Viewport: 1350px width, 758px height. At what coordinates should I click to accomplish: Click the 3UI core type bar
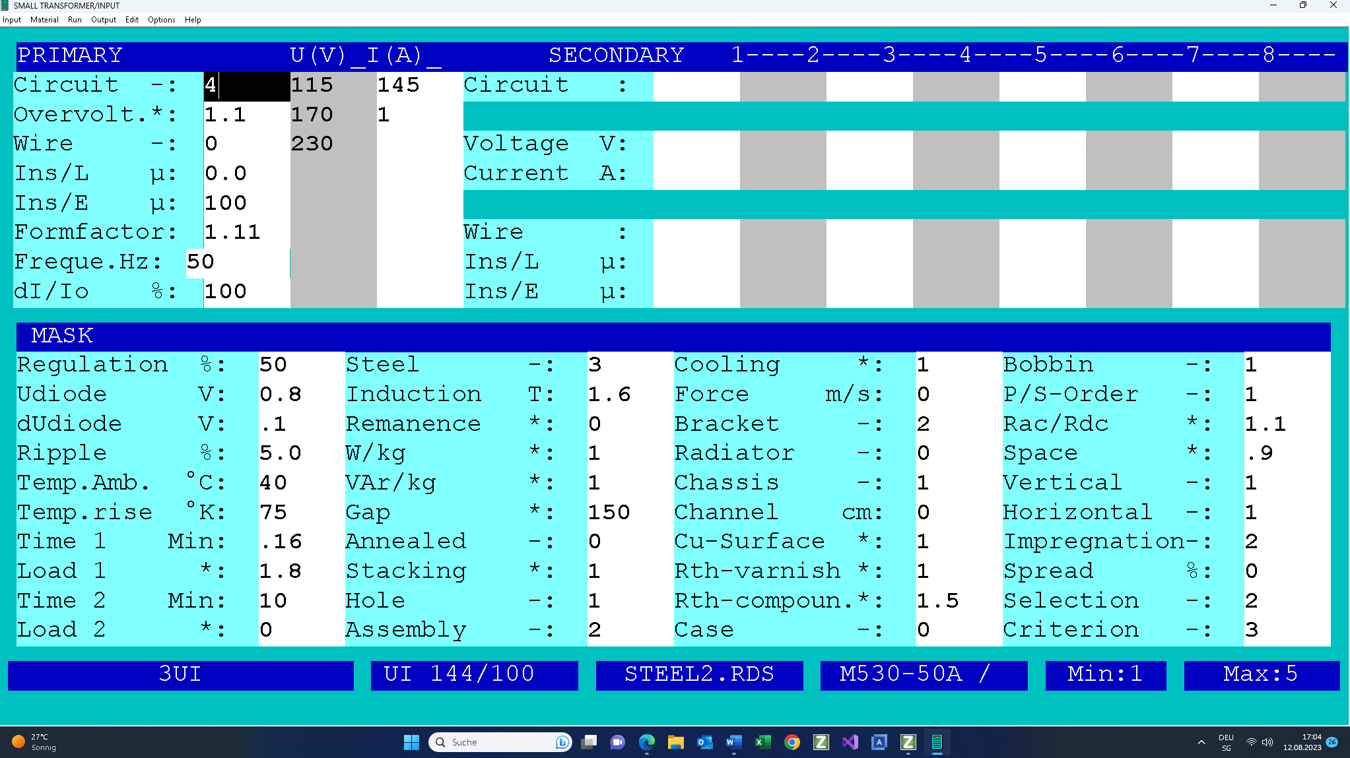coord(181,676)
